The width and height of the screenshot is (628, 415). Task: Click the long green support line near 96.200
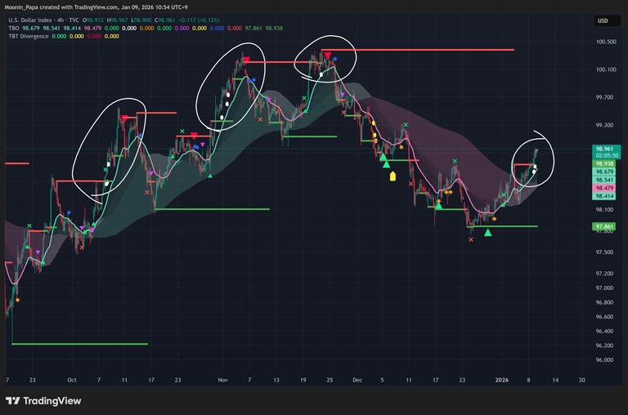82,344
